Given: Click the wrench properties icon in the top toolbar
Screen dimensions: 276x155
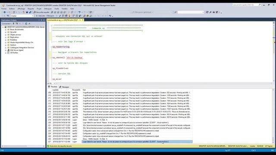Looking at the screenshot, I should click(x=210, y=12).
